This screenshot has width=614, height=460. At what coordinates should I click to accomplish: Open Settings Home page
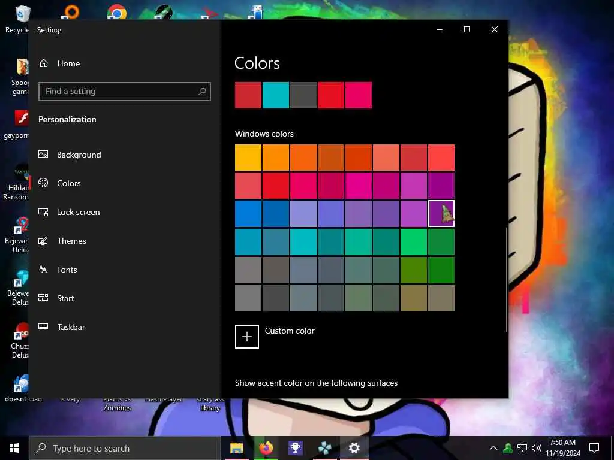(59, 63)
